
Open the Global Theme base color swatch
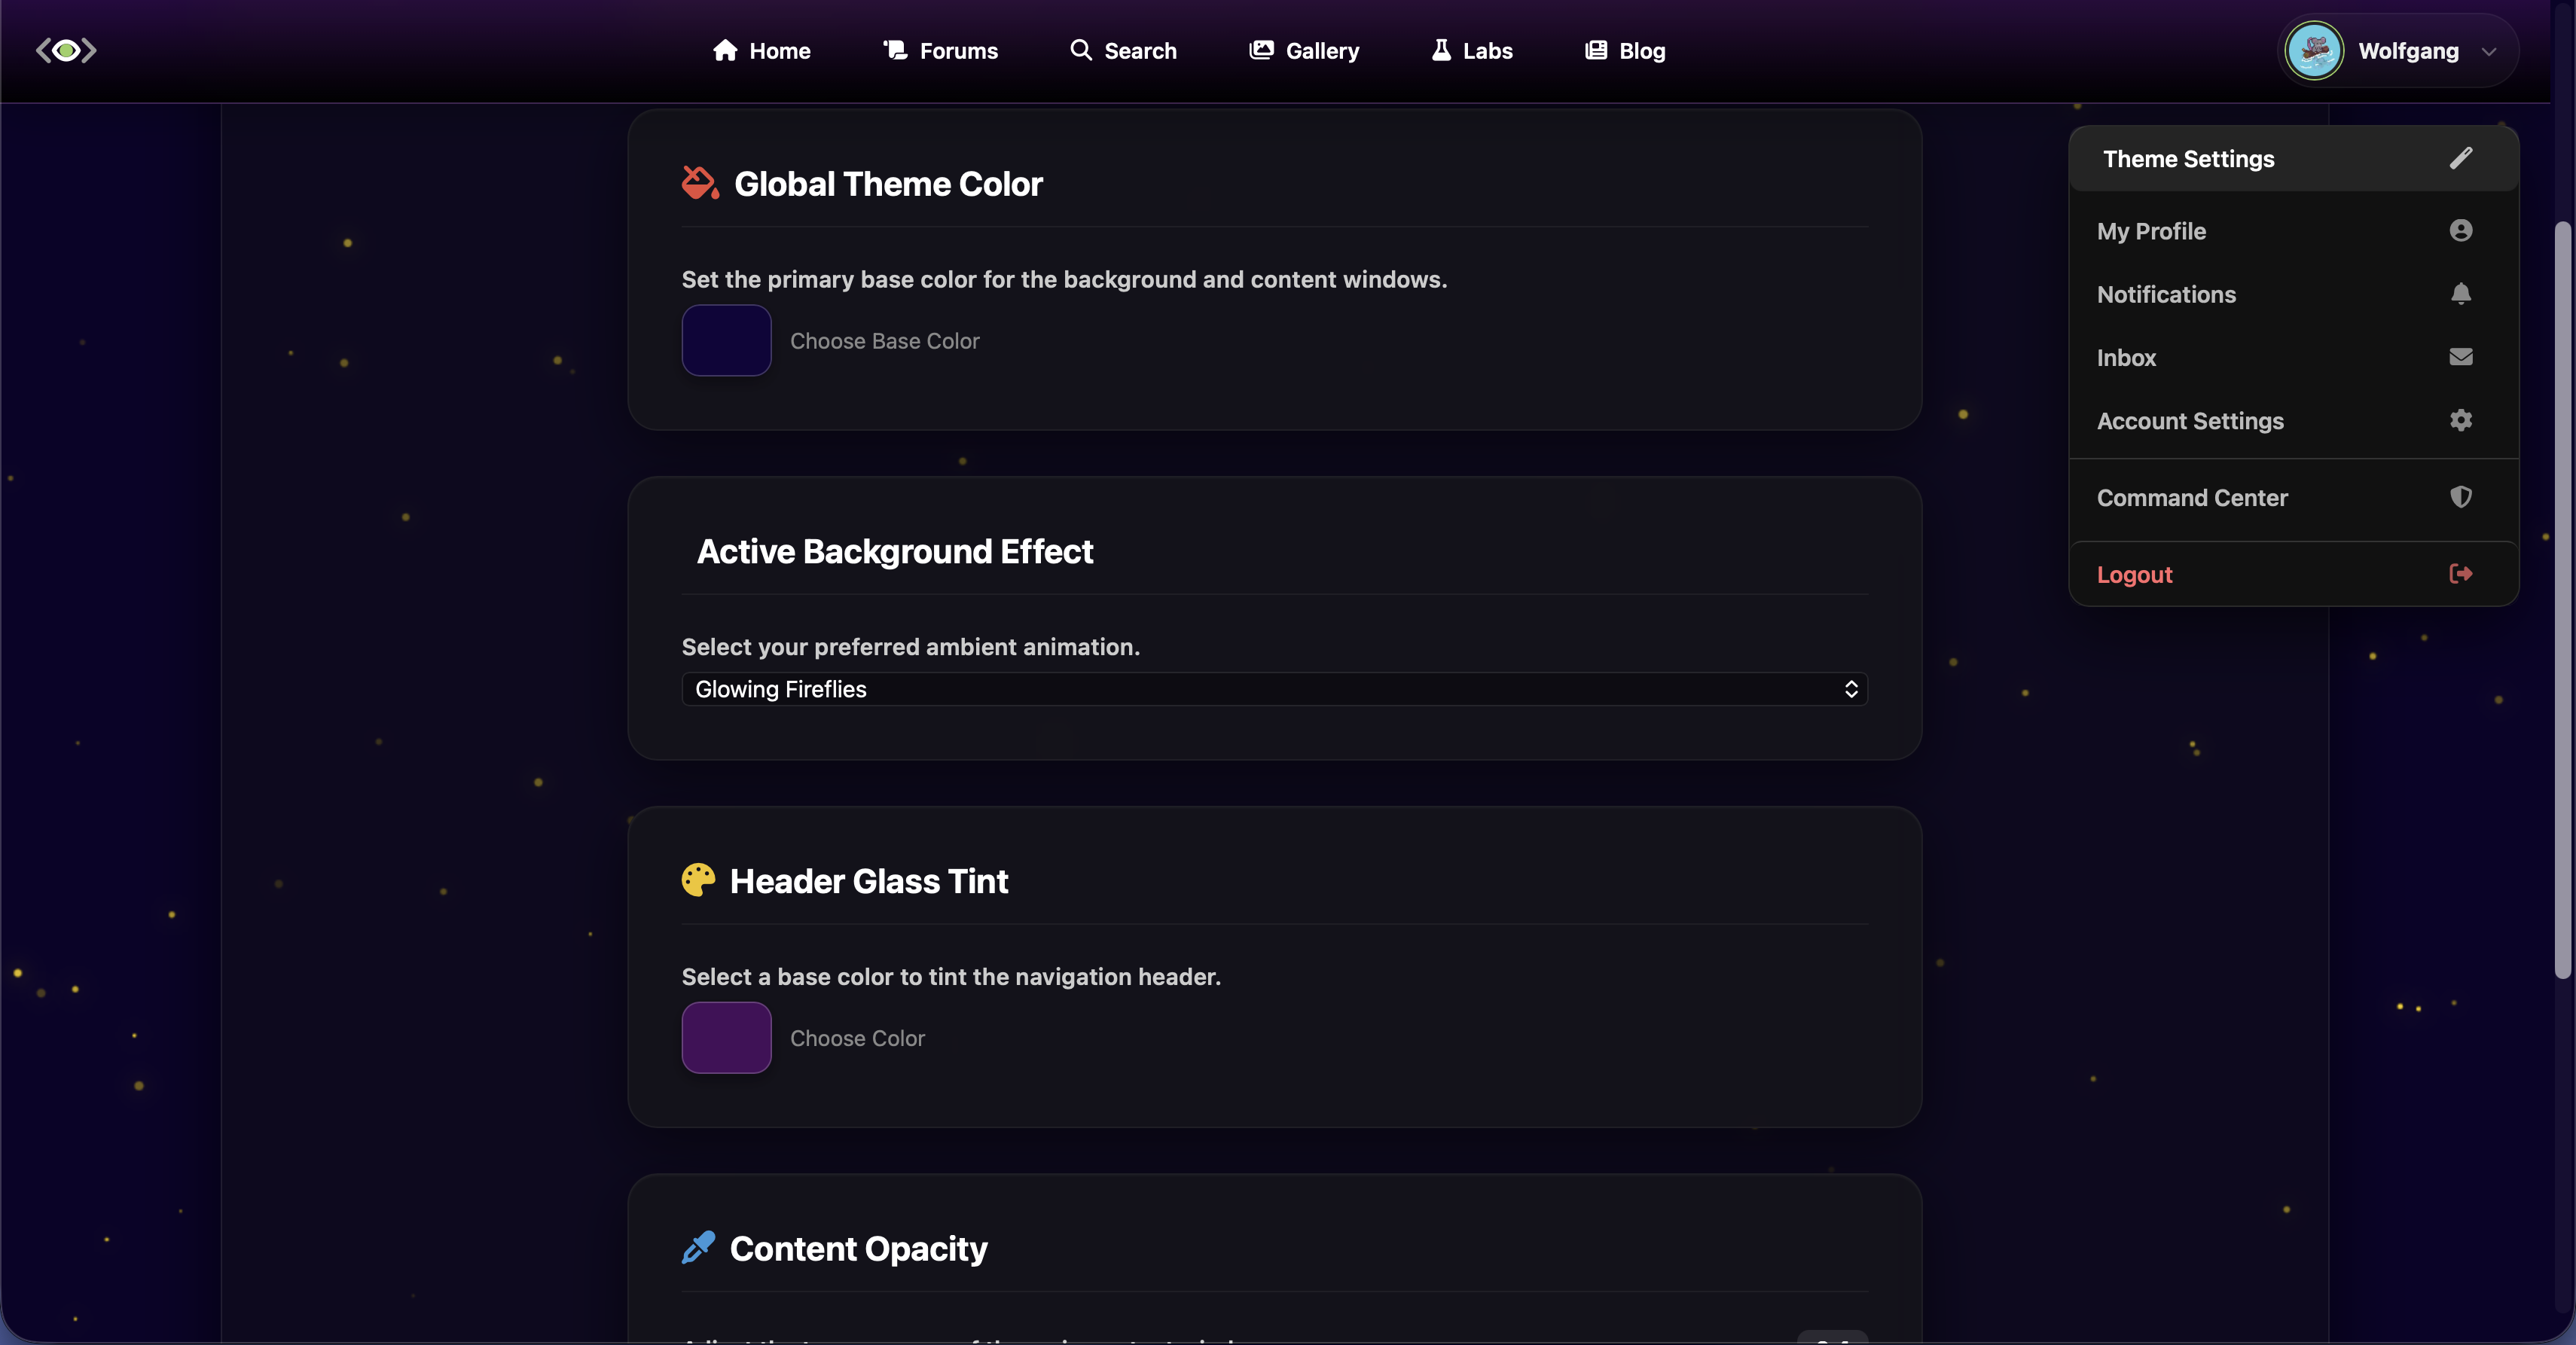[x=726, y=340]
